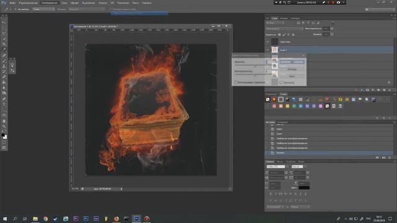This screenshot has width=397, height=223.
Task: Select the Crop tool
Action: coord(4,44)
